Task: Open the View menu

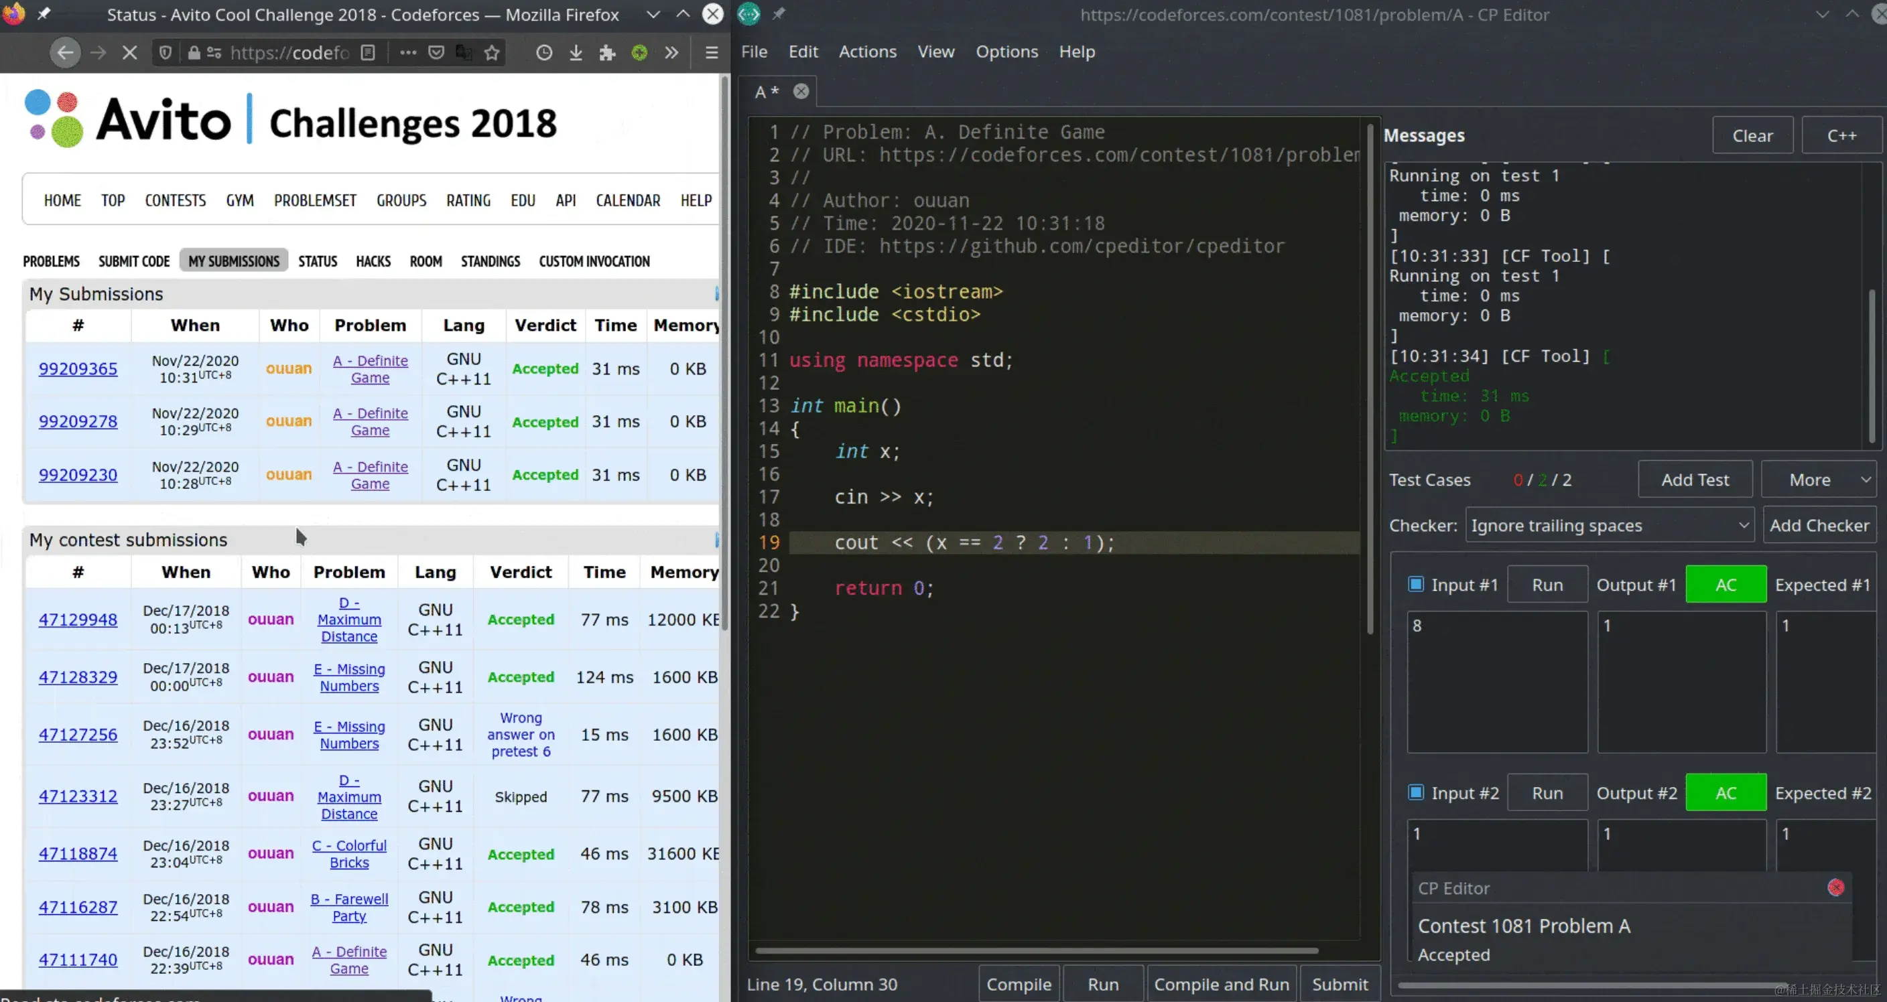Action: pyautogui.click(x=935, y=52)
